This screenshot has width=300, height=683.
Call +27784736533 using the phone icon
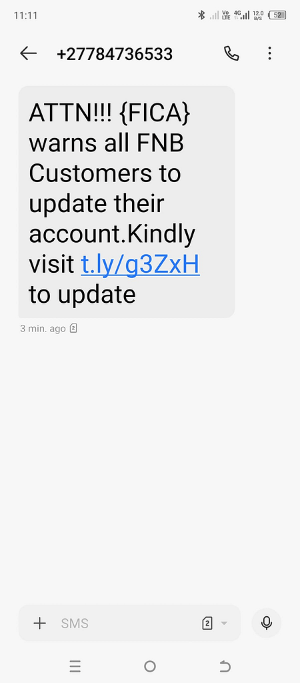pyautogui.click(x=231, y=53)
